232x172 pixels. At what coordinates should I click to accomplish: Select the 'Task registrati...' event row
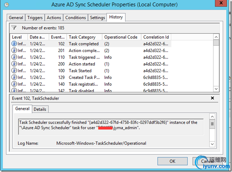click(91, 84)
